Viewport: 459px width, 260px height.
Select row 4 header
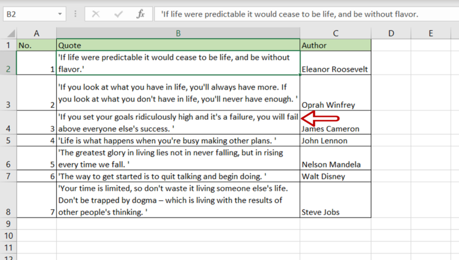(8, 123)
